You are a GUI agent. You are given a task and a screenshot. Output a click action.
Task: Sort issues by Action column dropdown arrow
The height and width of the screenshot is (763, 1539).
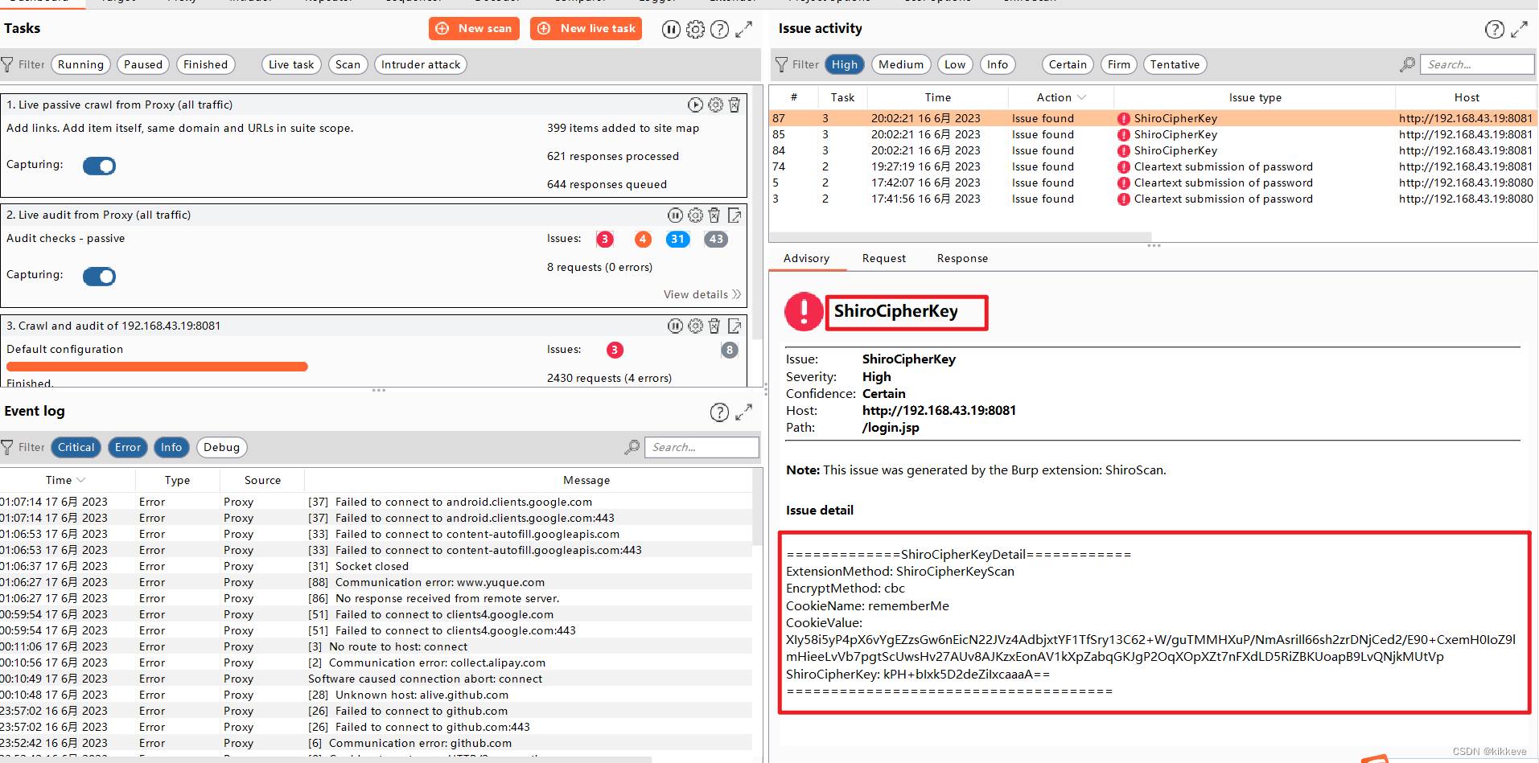(x=1081, y=97)
